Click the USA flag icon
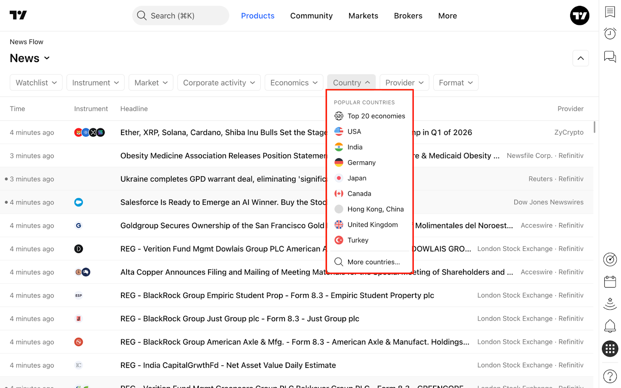 click(x=339, y=132)
